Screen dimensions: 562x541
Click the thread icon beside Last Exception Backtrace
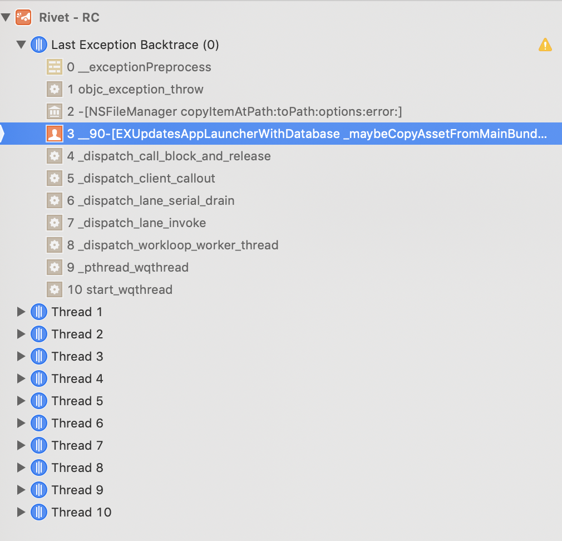(39, 45)
